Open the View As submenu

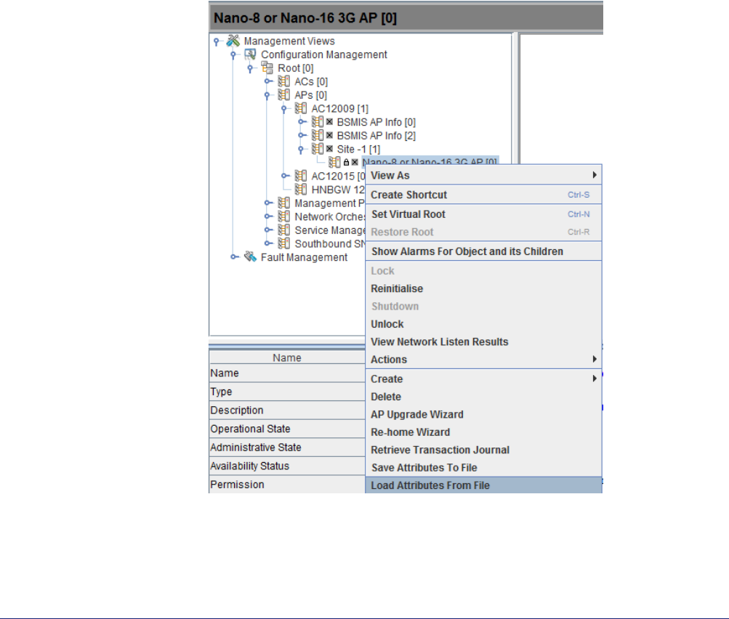[483, 175]
